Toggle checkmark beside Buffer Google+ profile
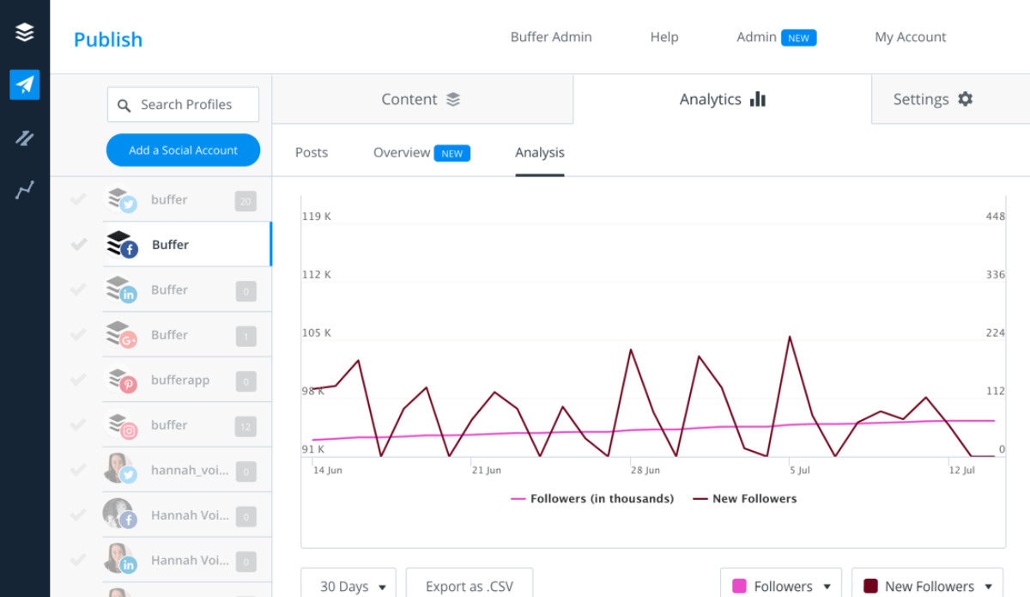Image resolution: width=1030 pixels, height=597 pixels. 78,335
